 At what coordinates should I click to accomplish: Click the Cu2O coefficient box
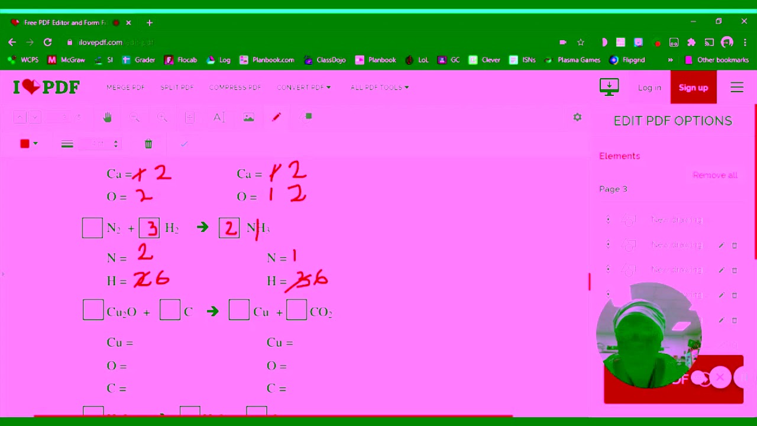pyautogui.click(x=93, y=310)
